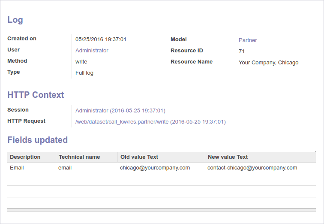Click the Method value write
The height and width of the screenshot is (224, 324).
(81, 62)
